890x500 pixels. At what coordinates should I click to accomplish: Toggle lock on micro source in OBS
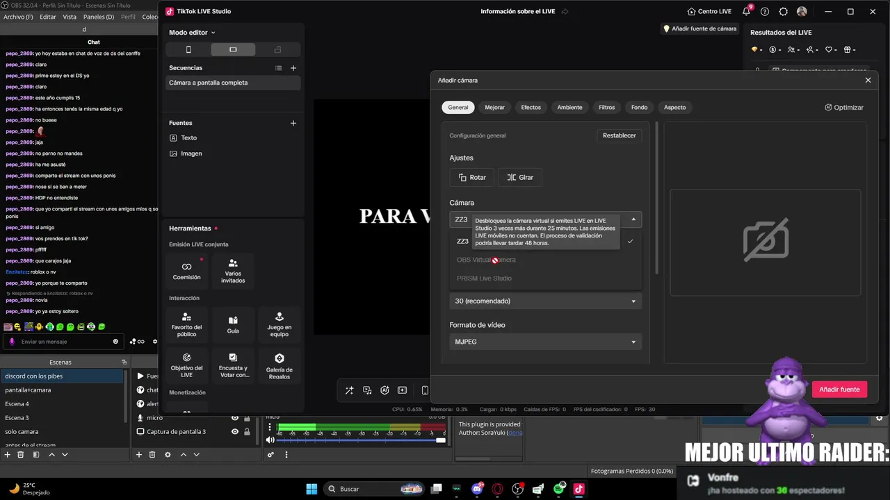click(x=247, y=418)
